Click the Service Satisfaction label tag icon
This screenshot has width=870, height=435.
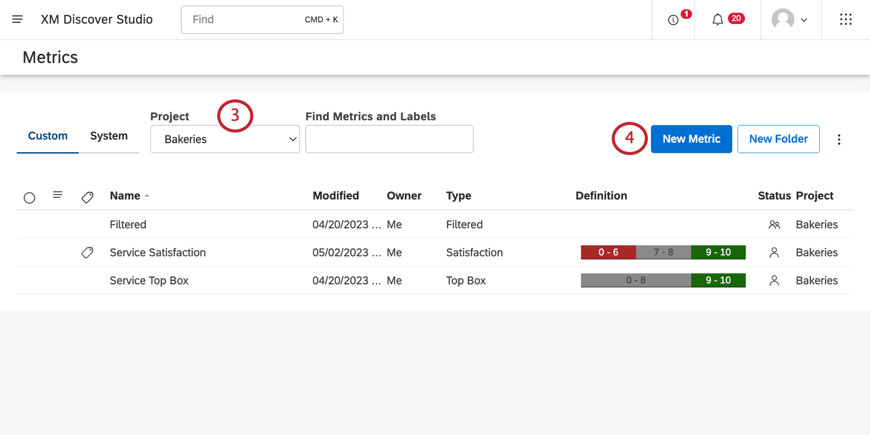coord(88,252)
